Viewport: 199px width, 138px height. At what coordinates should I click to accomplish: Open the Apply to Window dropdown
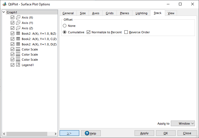coord(183,124)
